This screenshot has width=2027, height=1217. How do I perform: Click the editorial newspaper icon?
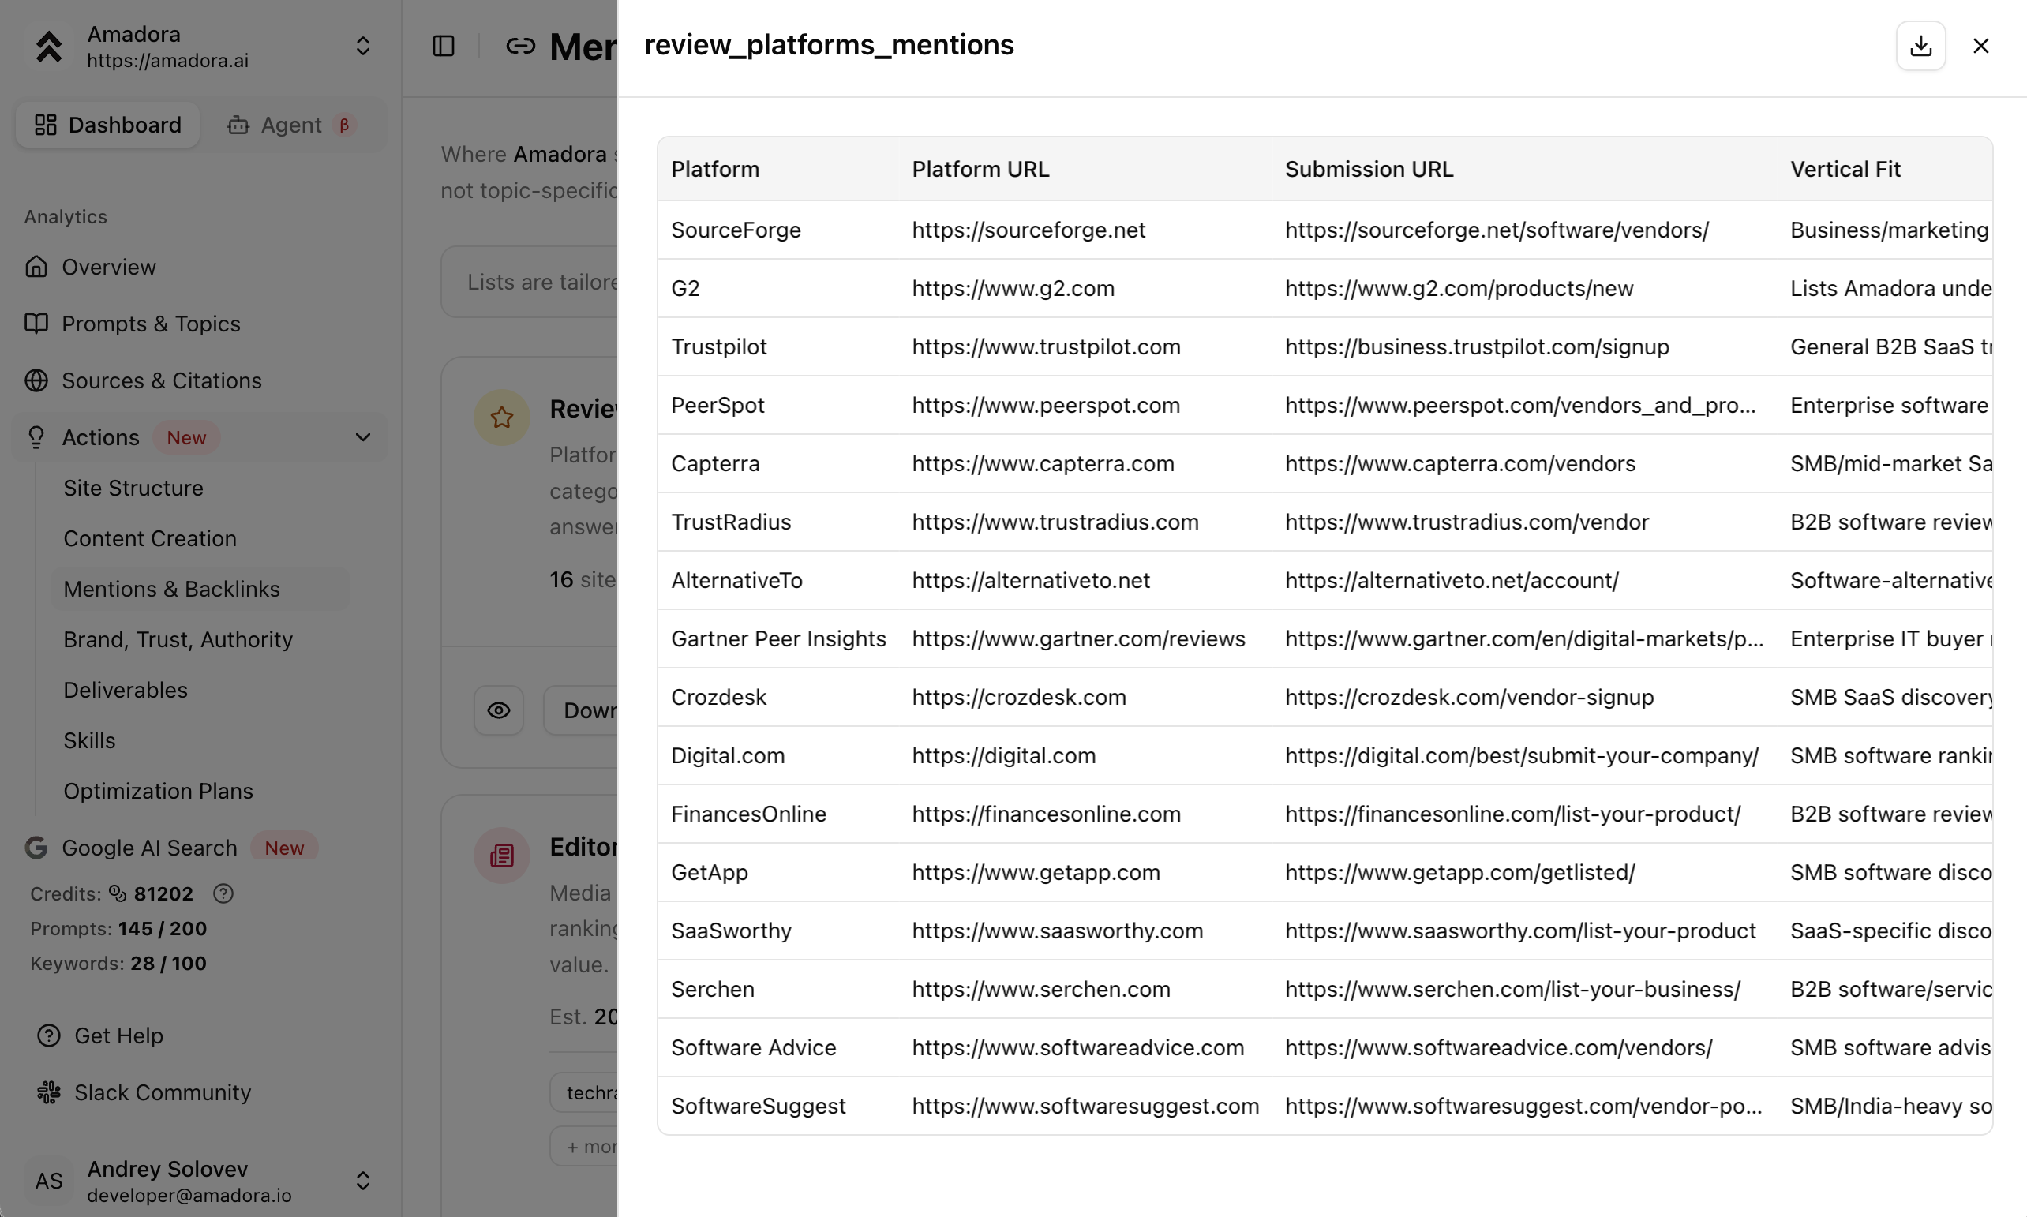tap(502, 856)
